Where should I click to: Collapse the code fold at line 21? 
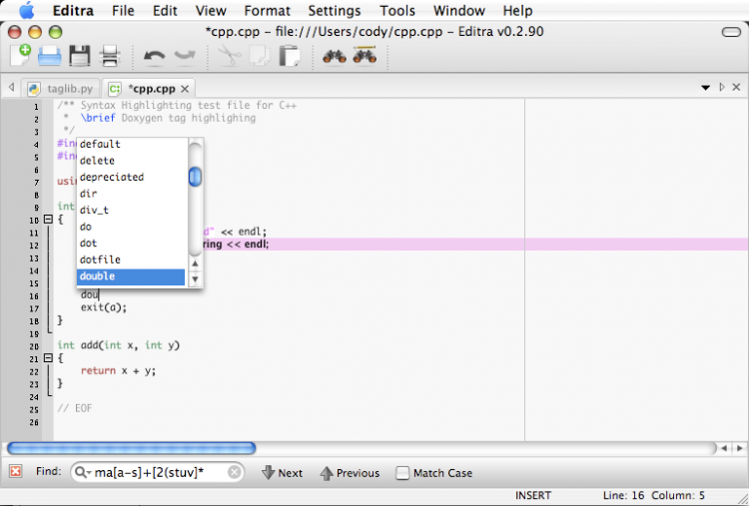coord(48,358)
